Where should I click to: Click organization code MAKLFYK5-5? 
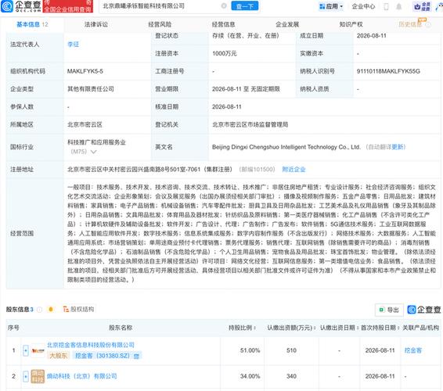(x=85, y=71)
